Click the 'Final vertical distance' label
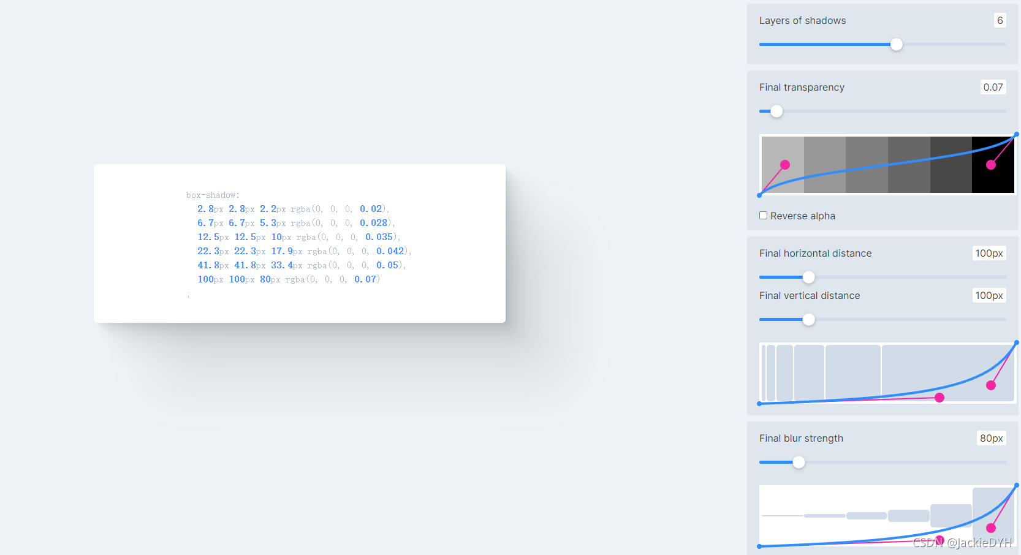This screenshot has height=555, width=1021. pos(810,295)
